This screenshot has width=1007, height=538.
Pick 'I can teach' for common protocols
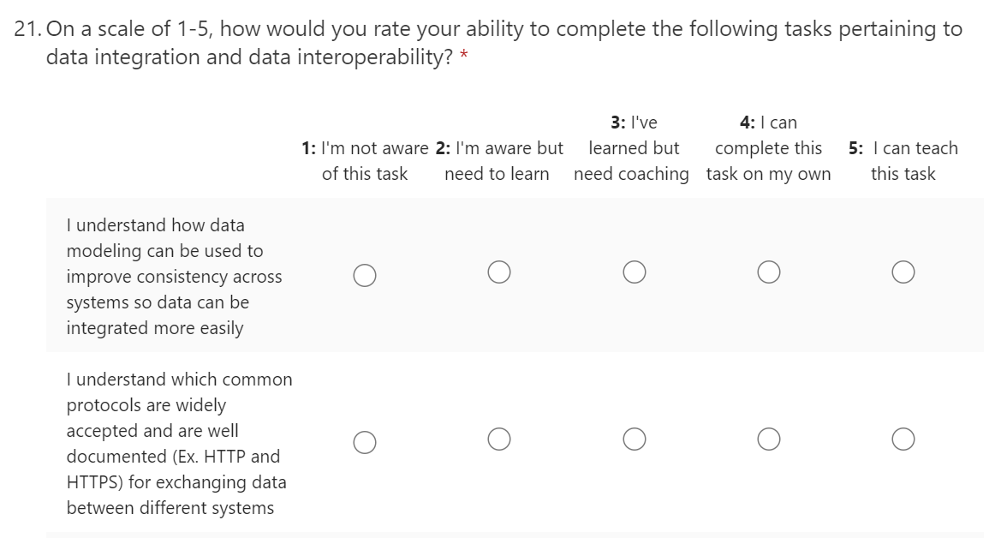pos(903,439)
